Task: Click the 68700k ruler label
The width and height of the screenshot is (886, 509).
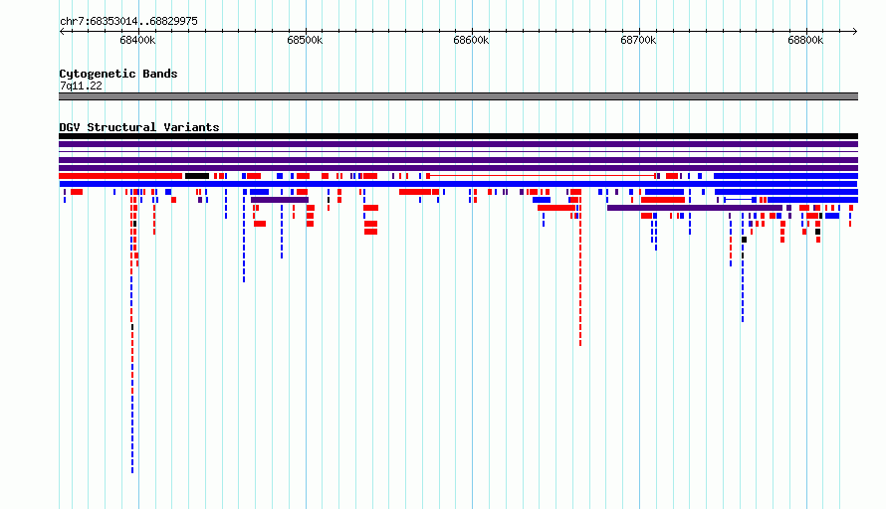Action: point(638,40)
